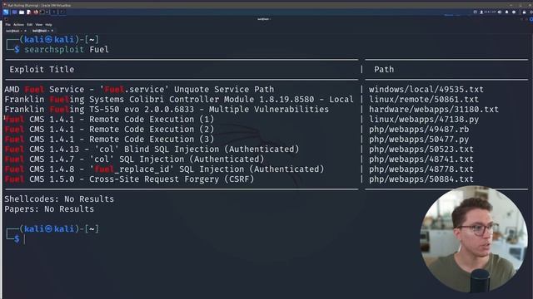Click the 'Papers: No Results' line
The height and width of the screenshot is (299, 533).
[49, 209]
